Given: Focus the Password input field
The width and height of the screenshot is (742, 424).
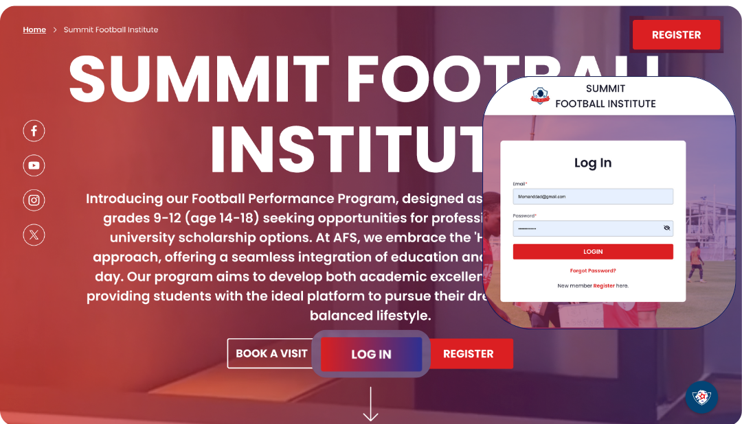Looking at the screenshot, I should (587, 228).
